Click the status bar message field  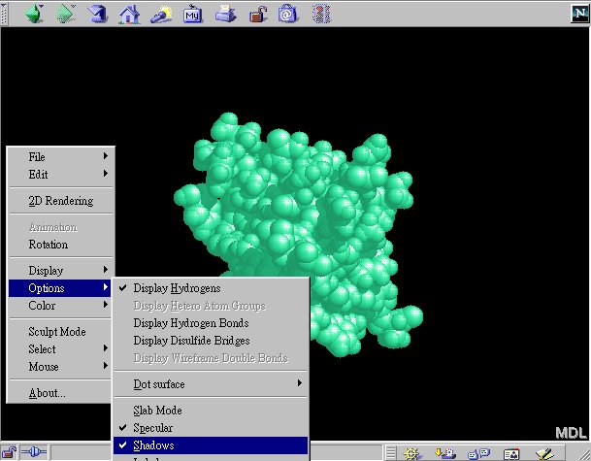pos(216,452)
